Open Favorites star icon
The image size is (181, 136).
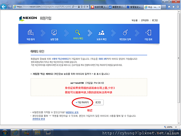click(173, 7)
